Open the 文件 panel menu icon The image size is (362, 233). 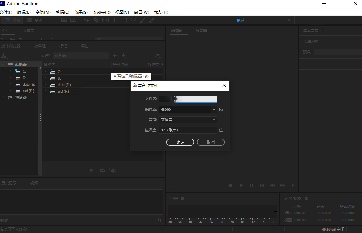[14, 31]
